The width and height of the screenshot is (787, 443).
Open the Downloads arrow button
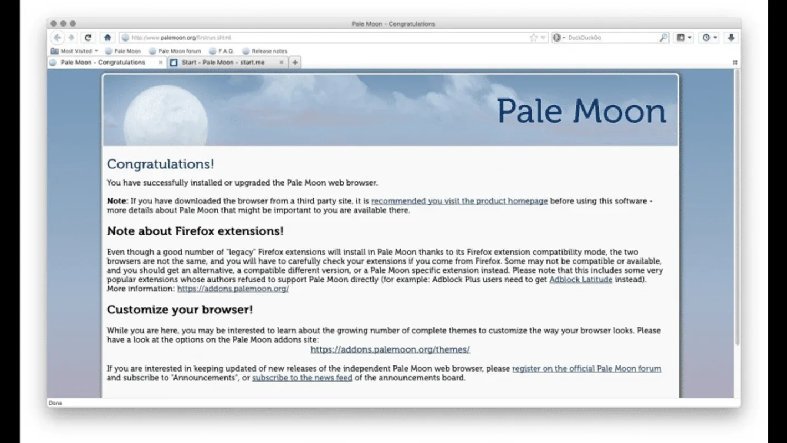731,38
